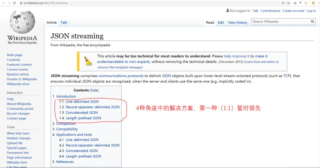Click the Log in link
The image size is (320, 168).
tap(311, 11)
